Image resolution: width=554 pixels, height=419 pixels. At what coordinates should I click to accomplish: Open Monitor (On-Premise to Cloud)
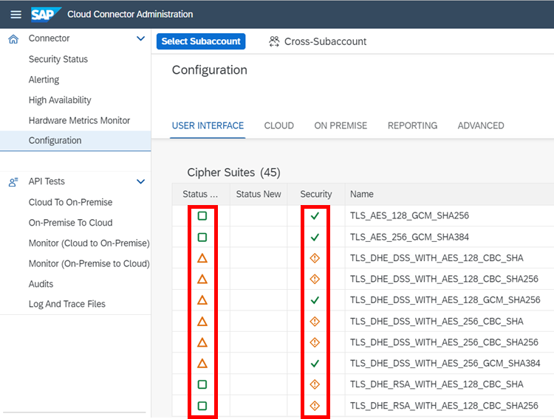coord(89,263)
